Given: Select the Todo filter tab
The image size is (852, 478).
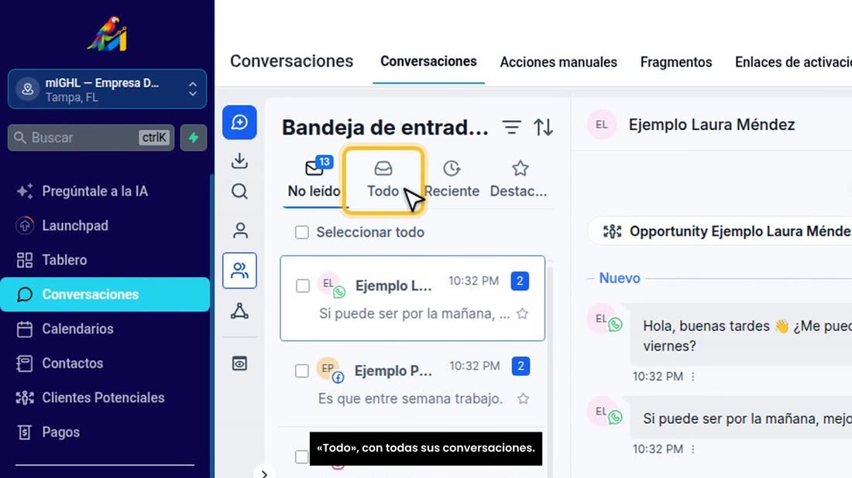Looking at the screenshot, I should [383, 179].
